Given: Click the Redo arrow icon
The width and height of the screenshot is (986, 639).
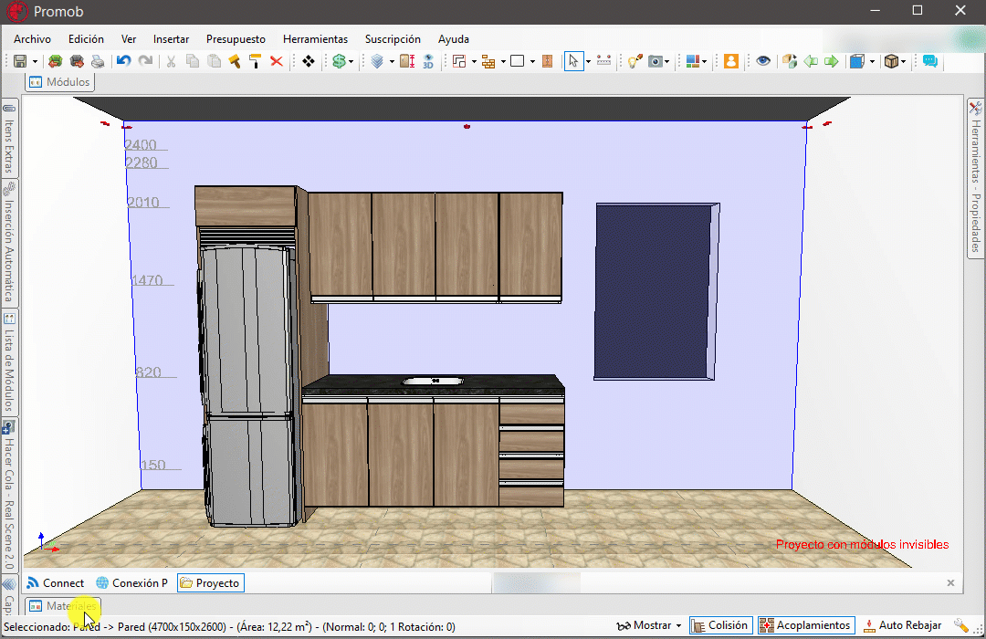Looking at the screenshot, I should [x=145, y=61].
